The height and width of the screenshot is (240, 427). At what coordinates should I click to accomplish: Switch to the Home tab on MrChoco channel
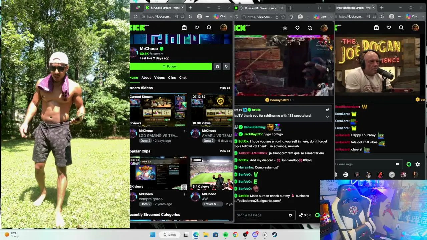(134, 77)
